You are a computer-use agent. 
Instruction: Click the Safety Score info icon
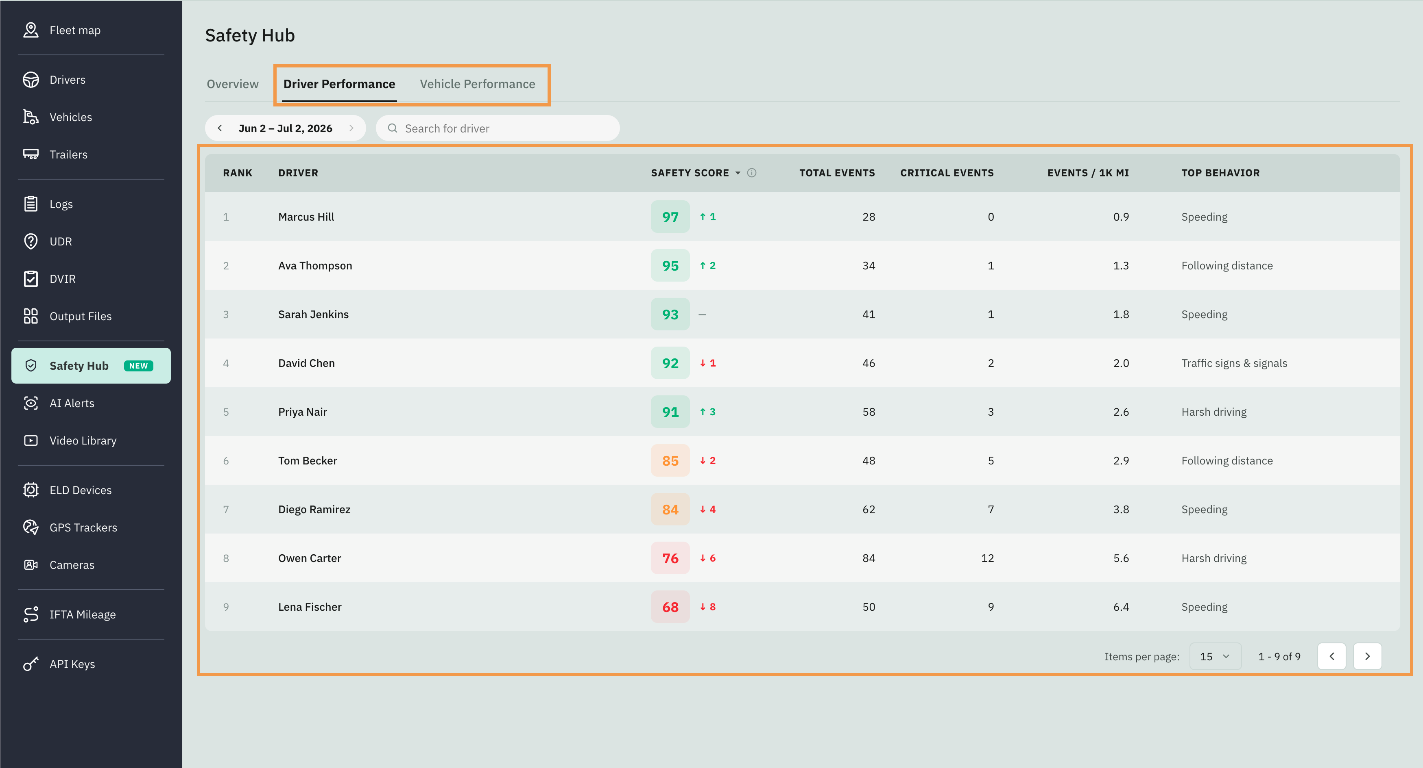coord(752,173)
